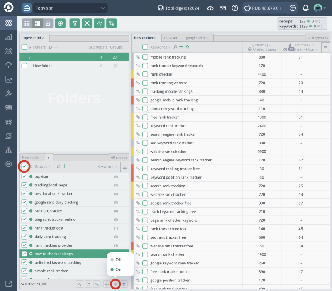Image resolution: width=332 pixels, height=291 pixels.
Task: Click the export icon in the bottom bar
Action: coord(88,284)
